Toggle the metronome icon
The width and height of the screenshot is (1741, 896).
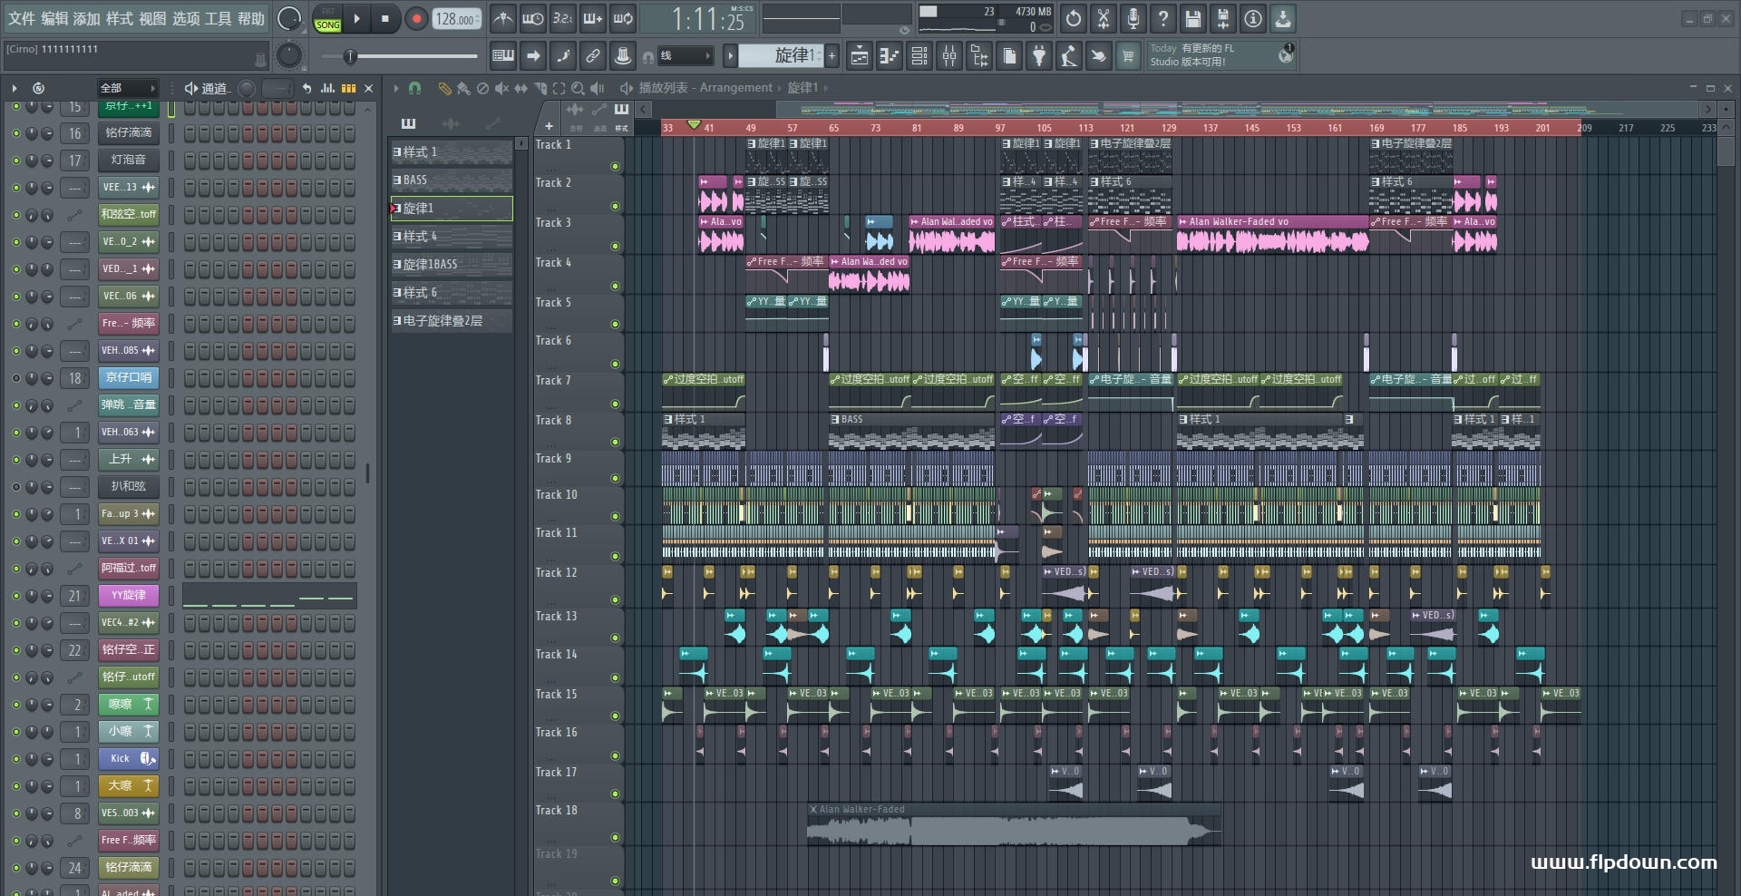tap(503, 18)
